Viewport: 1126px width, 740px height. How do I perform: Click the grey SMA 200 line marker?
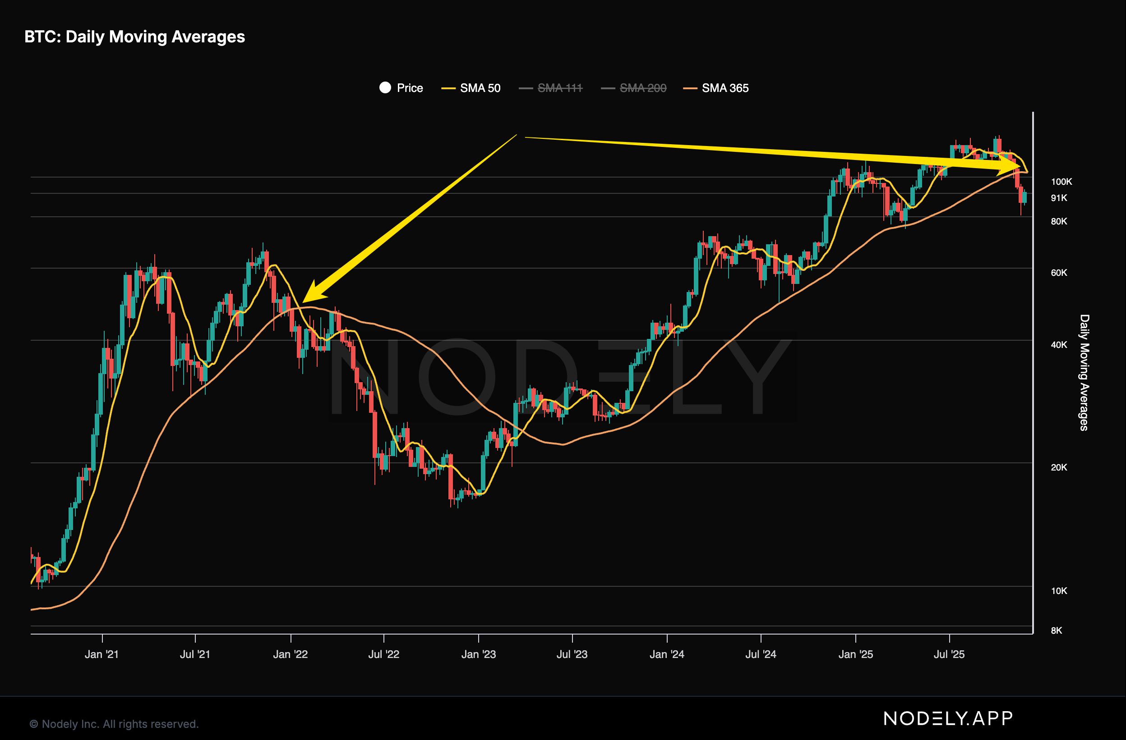[x=608, y=88]
